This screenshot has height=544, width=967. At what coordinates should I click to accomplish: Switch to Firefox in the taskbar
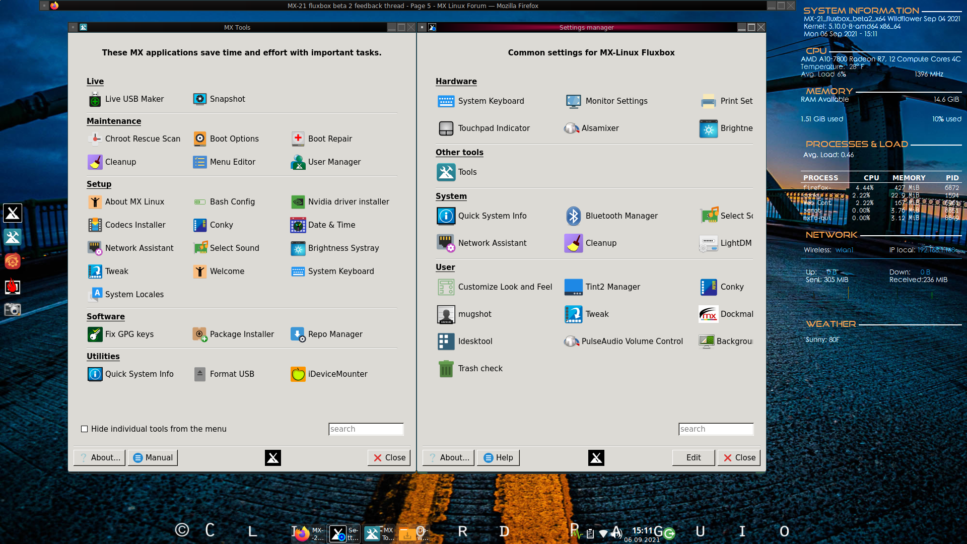point(309,533)
